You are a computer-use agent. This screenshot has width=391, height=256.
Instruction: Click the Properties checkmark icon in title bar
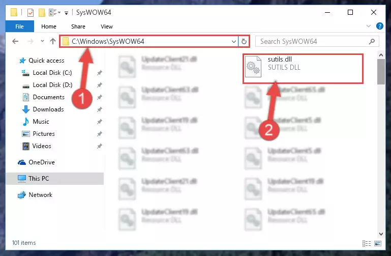click(x=30, y=13)
